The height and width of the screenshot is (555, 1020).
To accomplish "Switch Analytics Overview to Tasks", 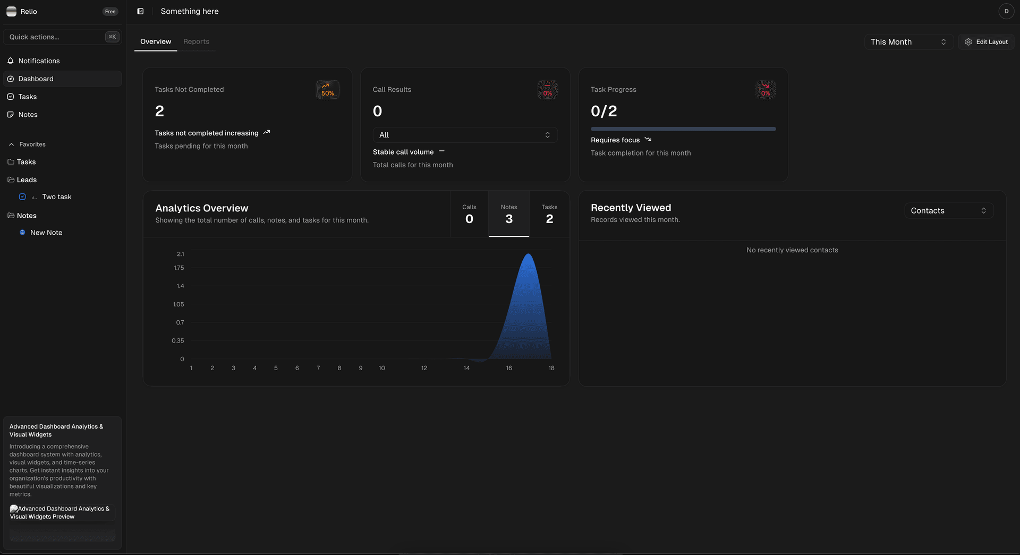I will click(x=549, y=214).
